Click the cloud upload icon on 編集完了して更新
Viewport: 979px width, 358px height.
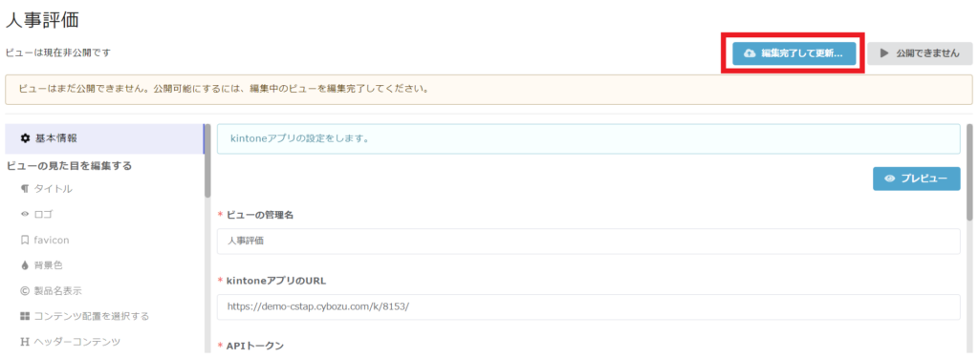(750, 53)
